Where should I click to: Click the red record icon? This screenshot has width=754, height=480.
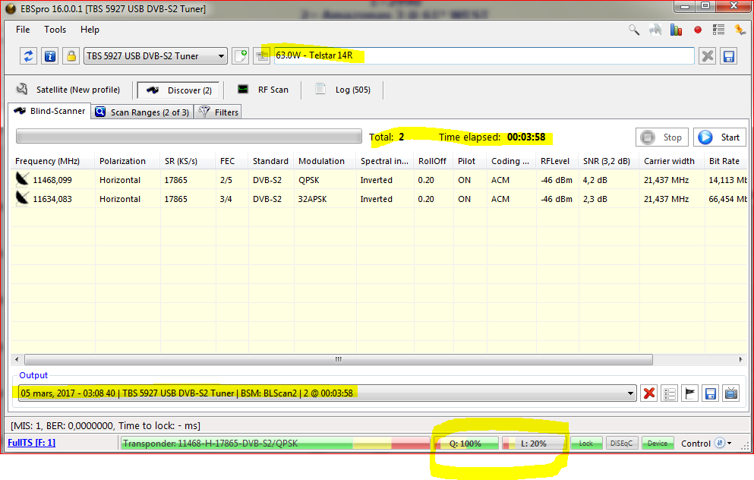[x=698, y=30]
